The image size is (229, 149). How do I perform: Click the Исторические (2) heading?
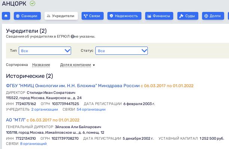tap(29, 76)
